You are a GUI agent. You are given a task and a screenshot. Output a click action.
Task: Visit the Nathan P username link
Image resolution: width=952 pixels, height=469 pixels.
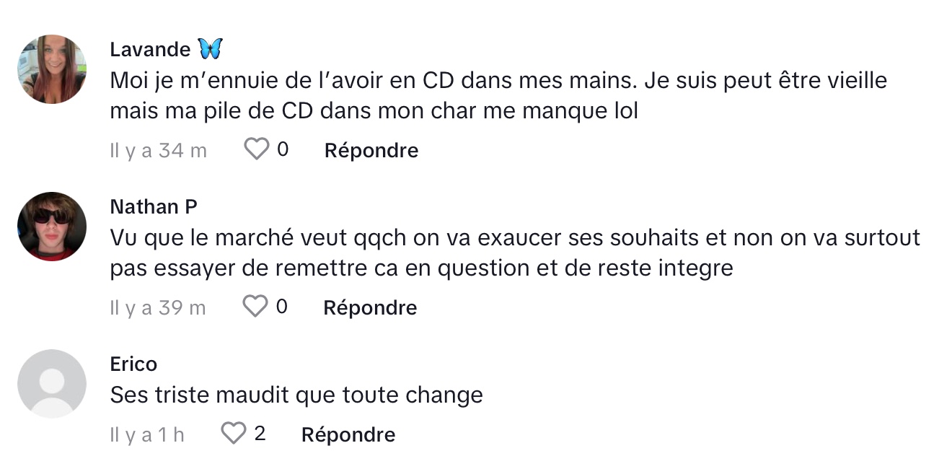click(154, 207)
